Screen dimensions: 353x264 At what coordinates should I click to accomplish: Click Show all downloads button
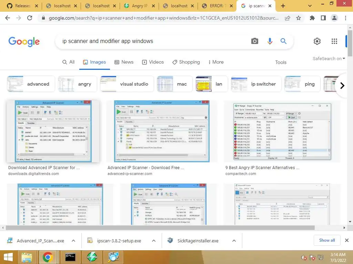[x=327, y=240]
